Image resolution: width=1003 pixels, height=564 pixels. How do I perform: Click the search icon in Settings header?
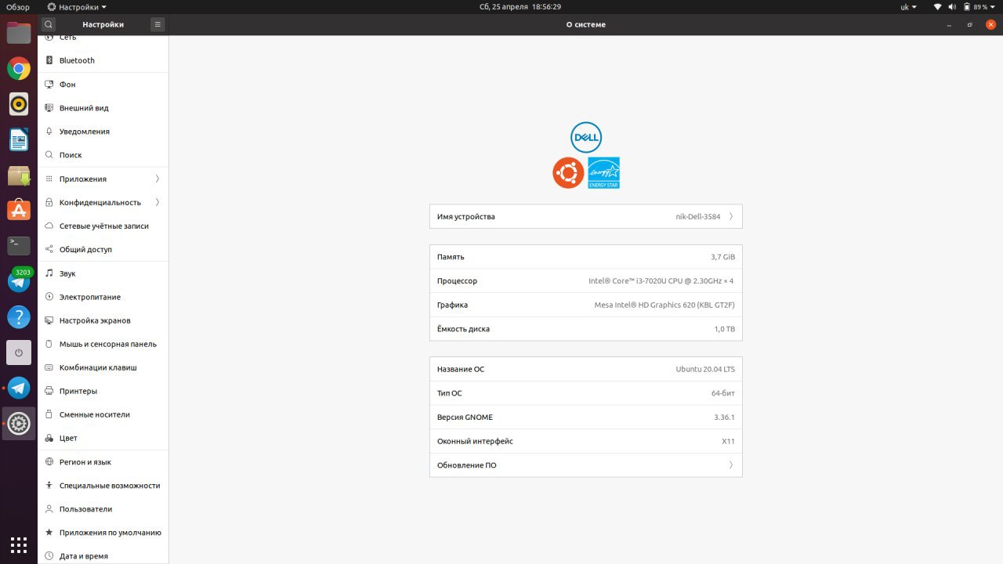tap(49, 24)
